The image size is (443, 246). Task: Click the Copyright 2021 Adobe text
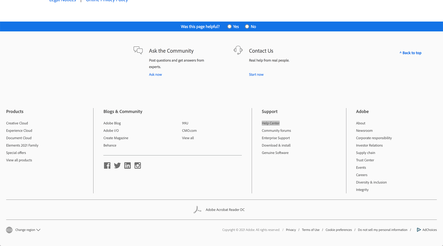pos(251,230)
